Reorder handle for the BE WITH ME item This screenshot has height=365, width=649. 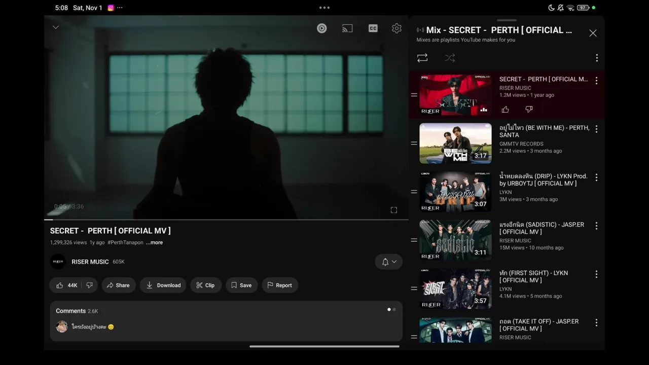coord(414,143)
